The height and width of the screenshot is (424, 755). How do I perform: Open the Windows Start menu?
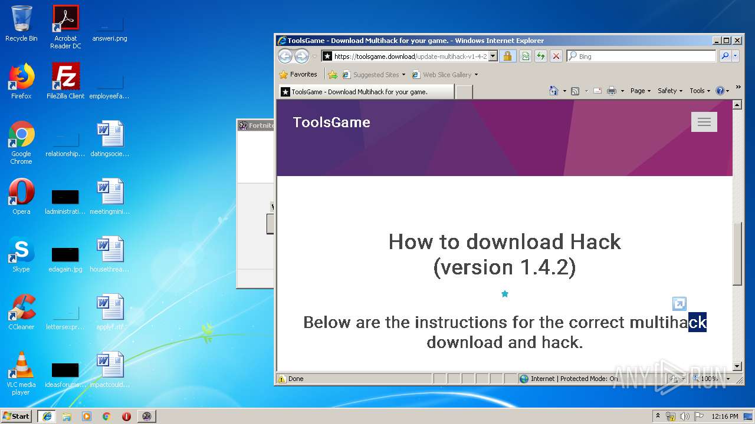click(17, 416)
